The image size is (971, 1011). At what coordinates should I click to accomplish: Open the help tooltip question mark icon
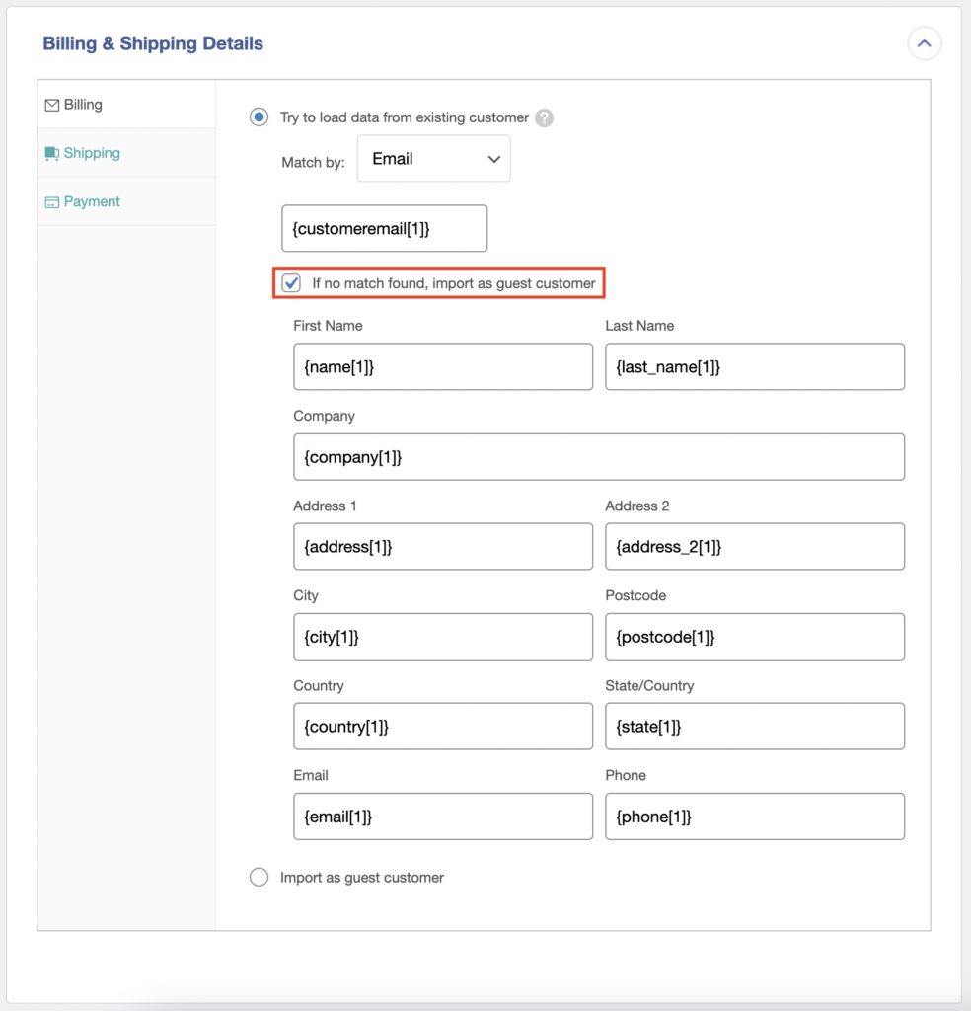click(544, 117)
